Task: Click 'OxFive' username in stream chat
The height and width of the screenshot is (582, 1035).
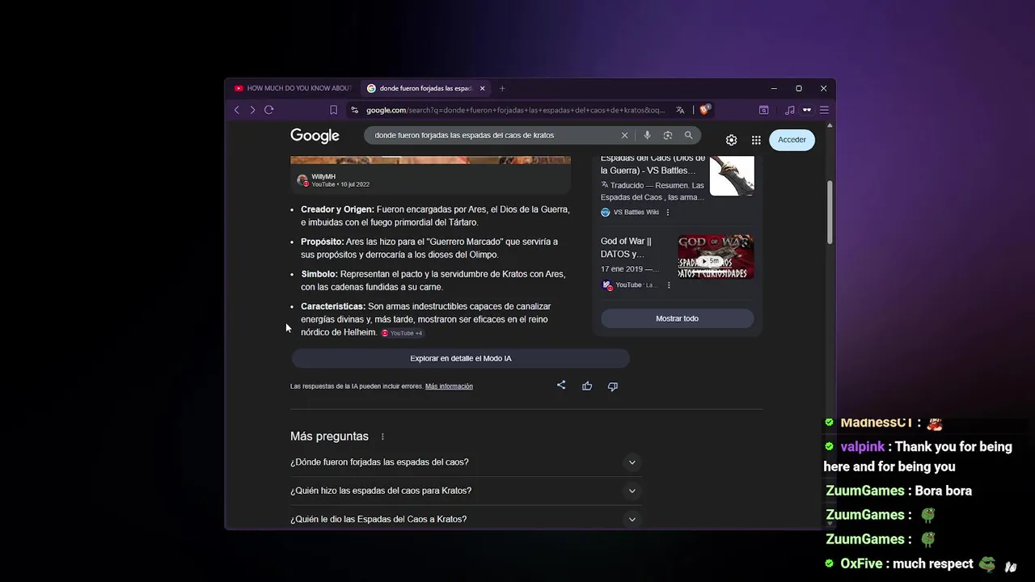Action: pos(861,564)
